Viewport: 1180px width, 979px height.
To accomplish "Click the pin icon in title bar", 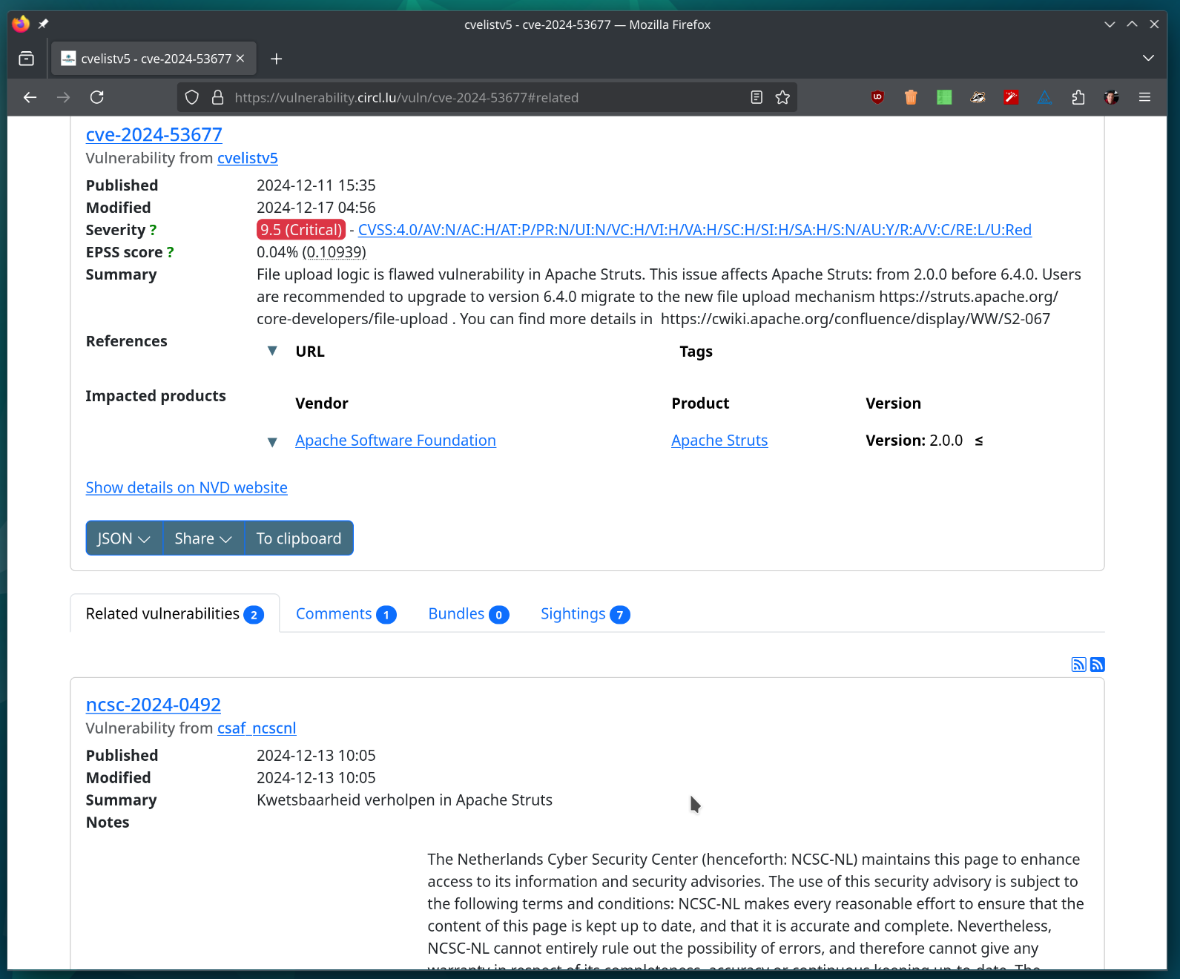I will [43, 24].
